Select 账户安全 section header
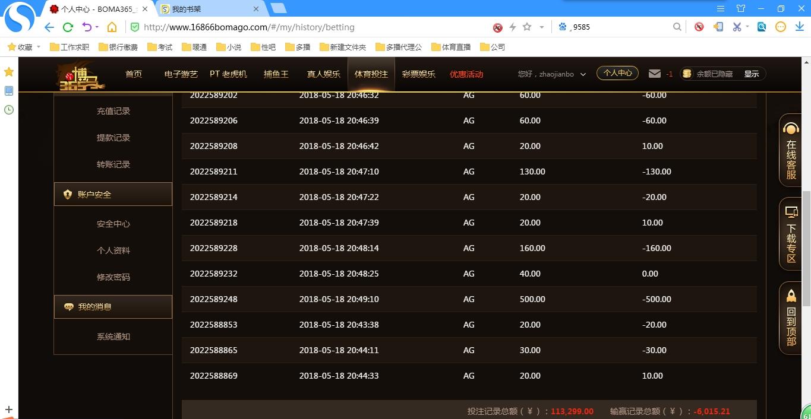Image resolution: width=811 pixels, height=419 pixels. [113, 194]
